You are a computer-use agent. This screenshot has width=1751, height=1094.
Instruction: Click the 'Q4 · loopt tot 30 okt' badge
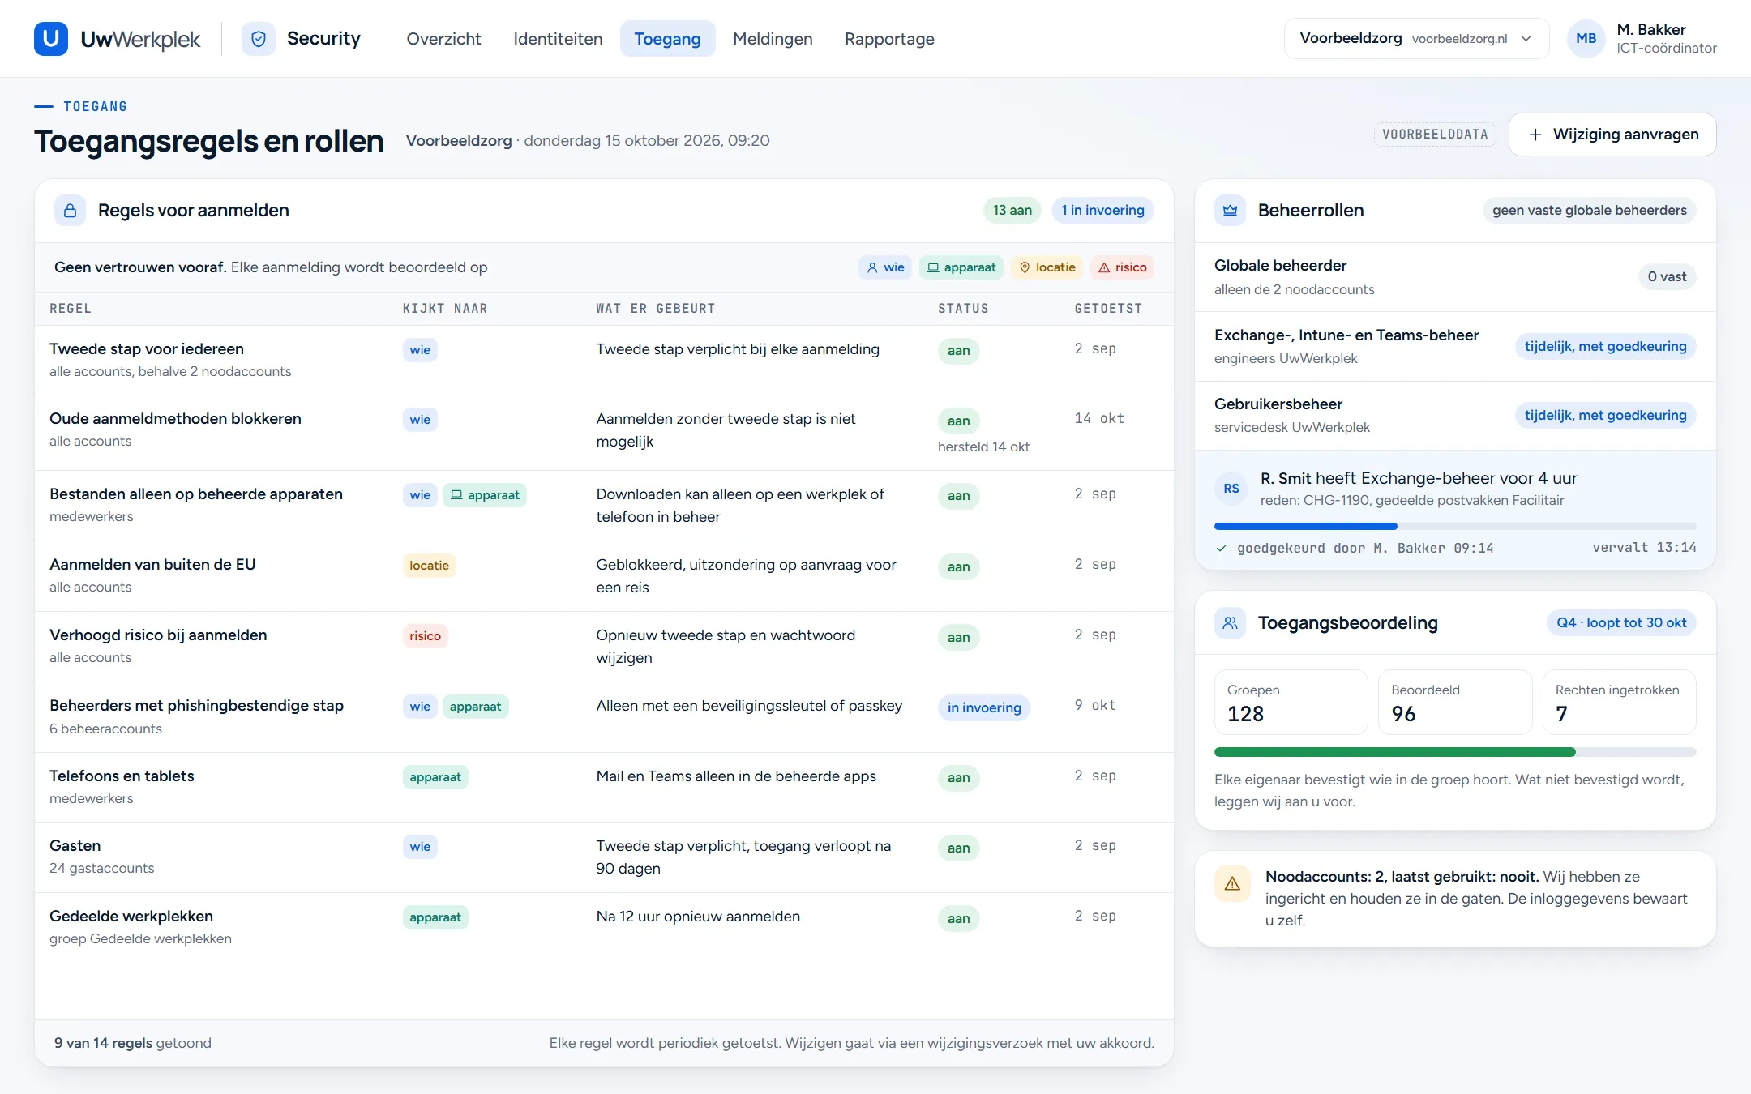tap(1621, 623)
